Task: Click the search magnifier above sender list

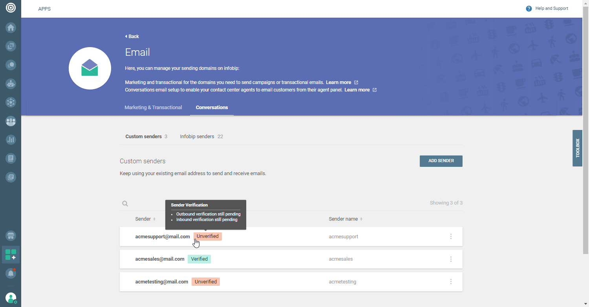Action: [125, 203]
